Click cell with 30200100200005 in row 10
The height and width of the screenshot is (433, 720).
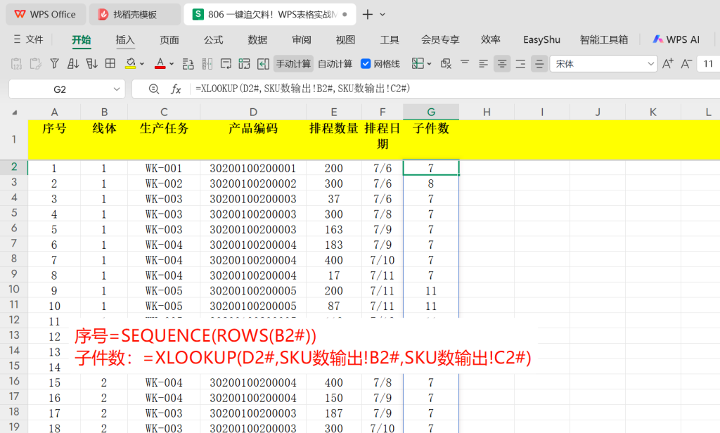pos(253,290)
